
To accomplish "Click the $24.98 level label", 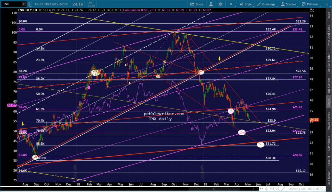I will 271,109.
